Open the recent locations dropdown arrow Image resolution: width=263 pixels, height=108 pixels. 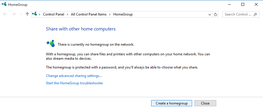pos(21,14)
